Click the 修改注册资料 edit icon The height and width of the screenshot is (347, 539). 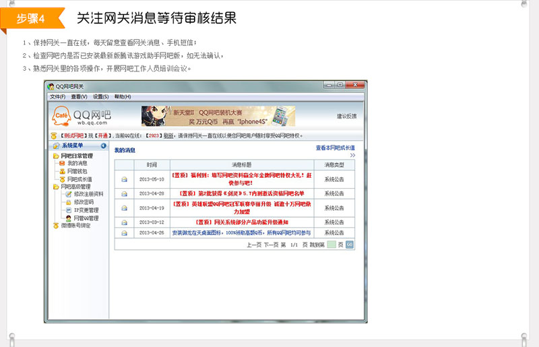(67, 194)
